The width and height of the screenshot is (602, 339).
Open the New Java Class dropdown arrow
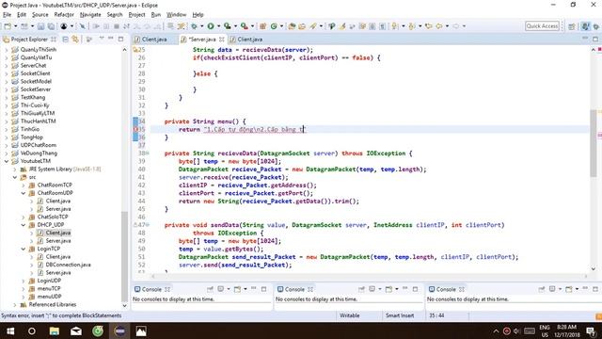(x=281, y=26)
